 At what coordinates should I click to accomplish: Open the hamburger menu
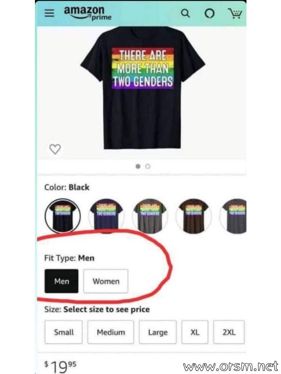pos(50,13)
